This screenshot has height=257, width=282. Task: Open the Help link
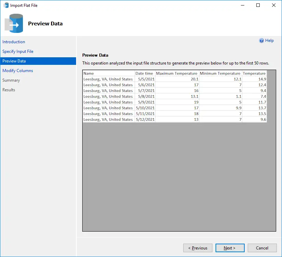(x=269, y=40)
